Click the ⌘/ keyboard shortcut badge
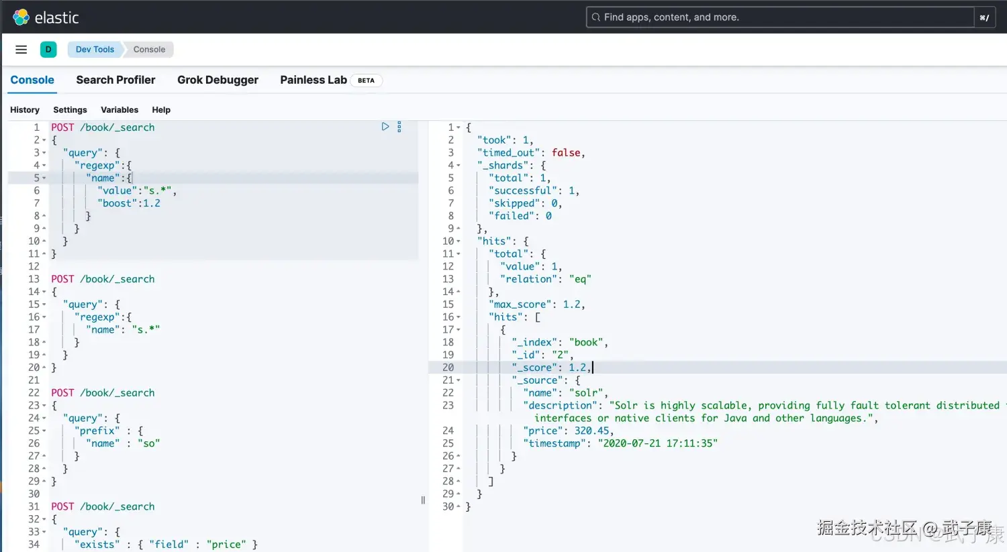1007x552 pixels. 984,17
